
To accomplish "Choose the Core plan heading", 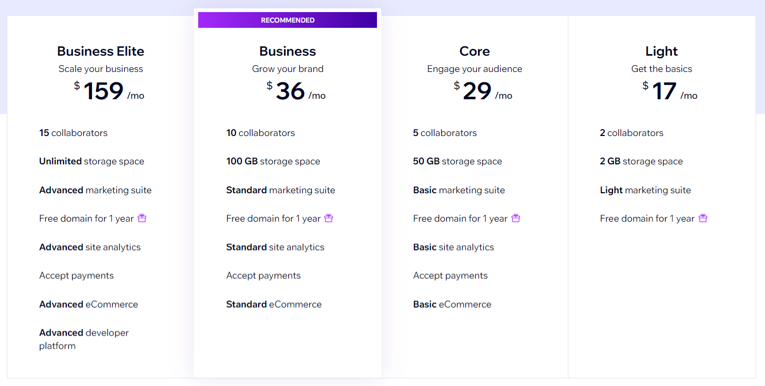I will coord(475,51).
